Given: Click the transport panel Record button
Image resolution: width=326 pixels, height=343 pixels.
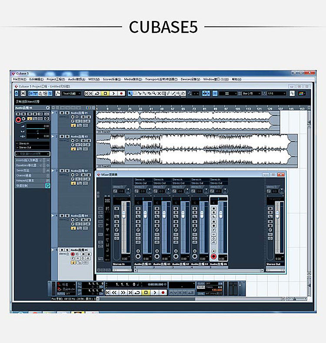Looking at the screenshot, I should [x=163, y=292].
